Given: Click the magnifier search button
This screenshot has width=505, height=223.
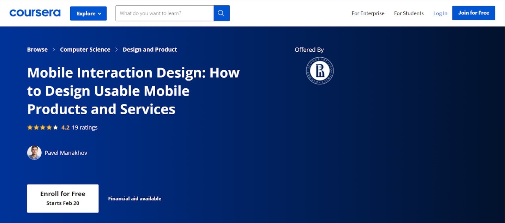Looking at the screenshot, I should [x=222, y=13].
